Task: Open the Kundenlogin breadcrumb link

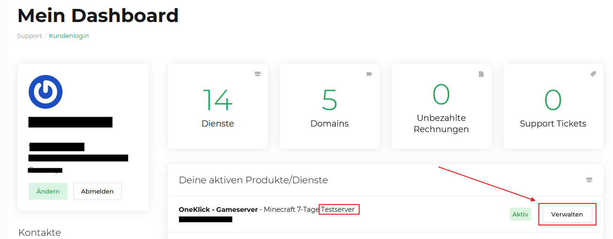Action: (x=69, y=36)
